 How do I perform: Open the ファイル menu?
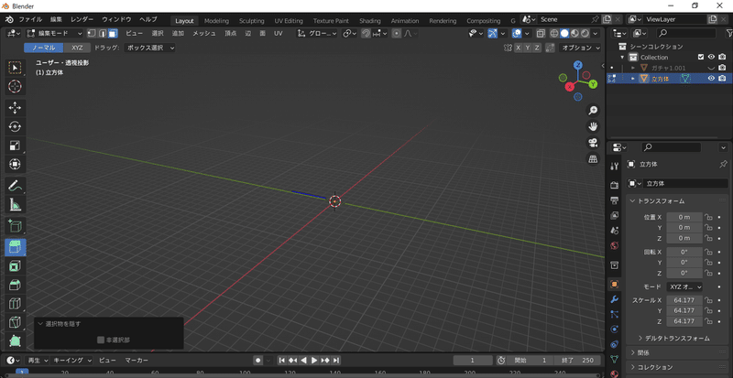30,19
